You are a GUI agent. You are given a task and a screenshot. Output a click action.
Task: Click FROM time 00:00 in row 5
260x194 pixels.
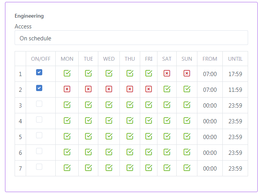(210, 137)
